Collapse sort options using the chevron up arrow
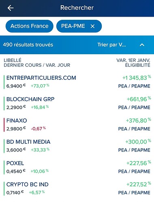This screenshot has width=154, height=202. click(142, 45)
